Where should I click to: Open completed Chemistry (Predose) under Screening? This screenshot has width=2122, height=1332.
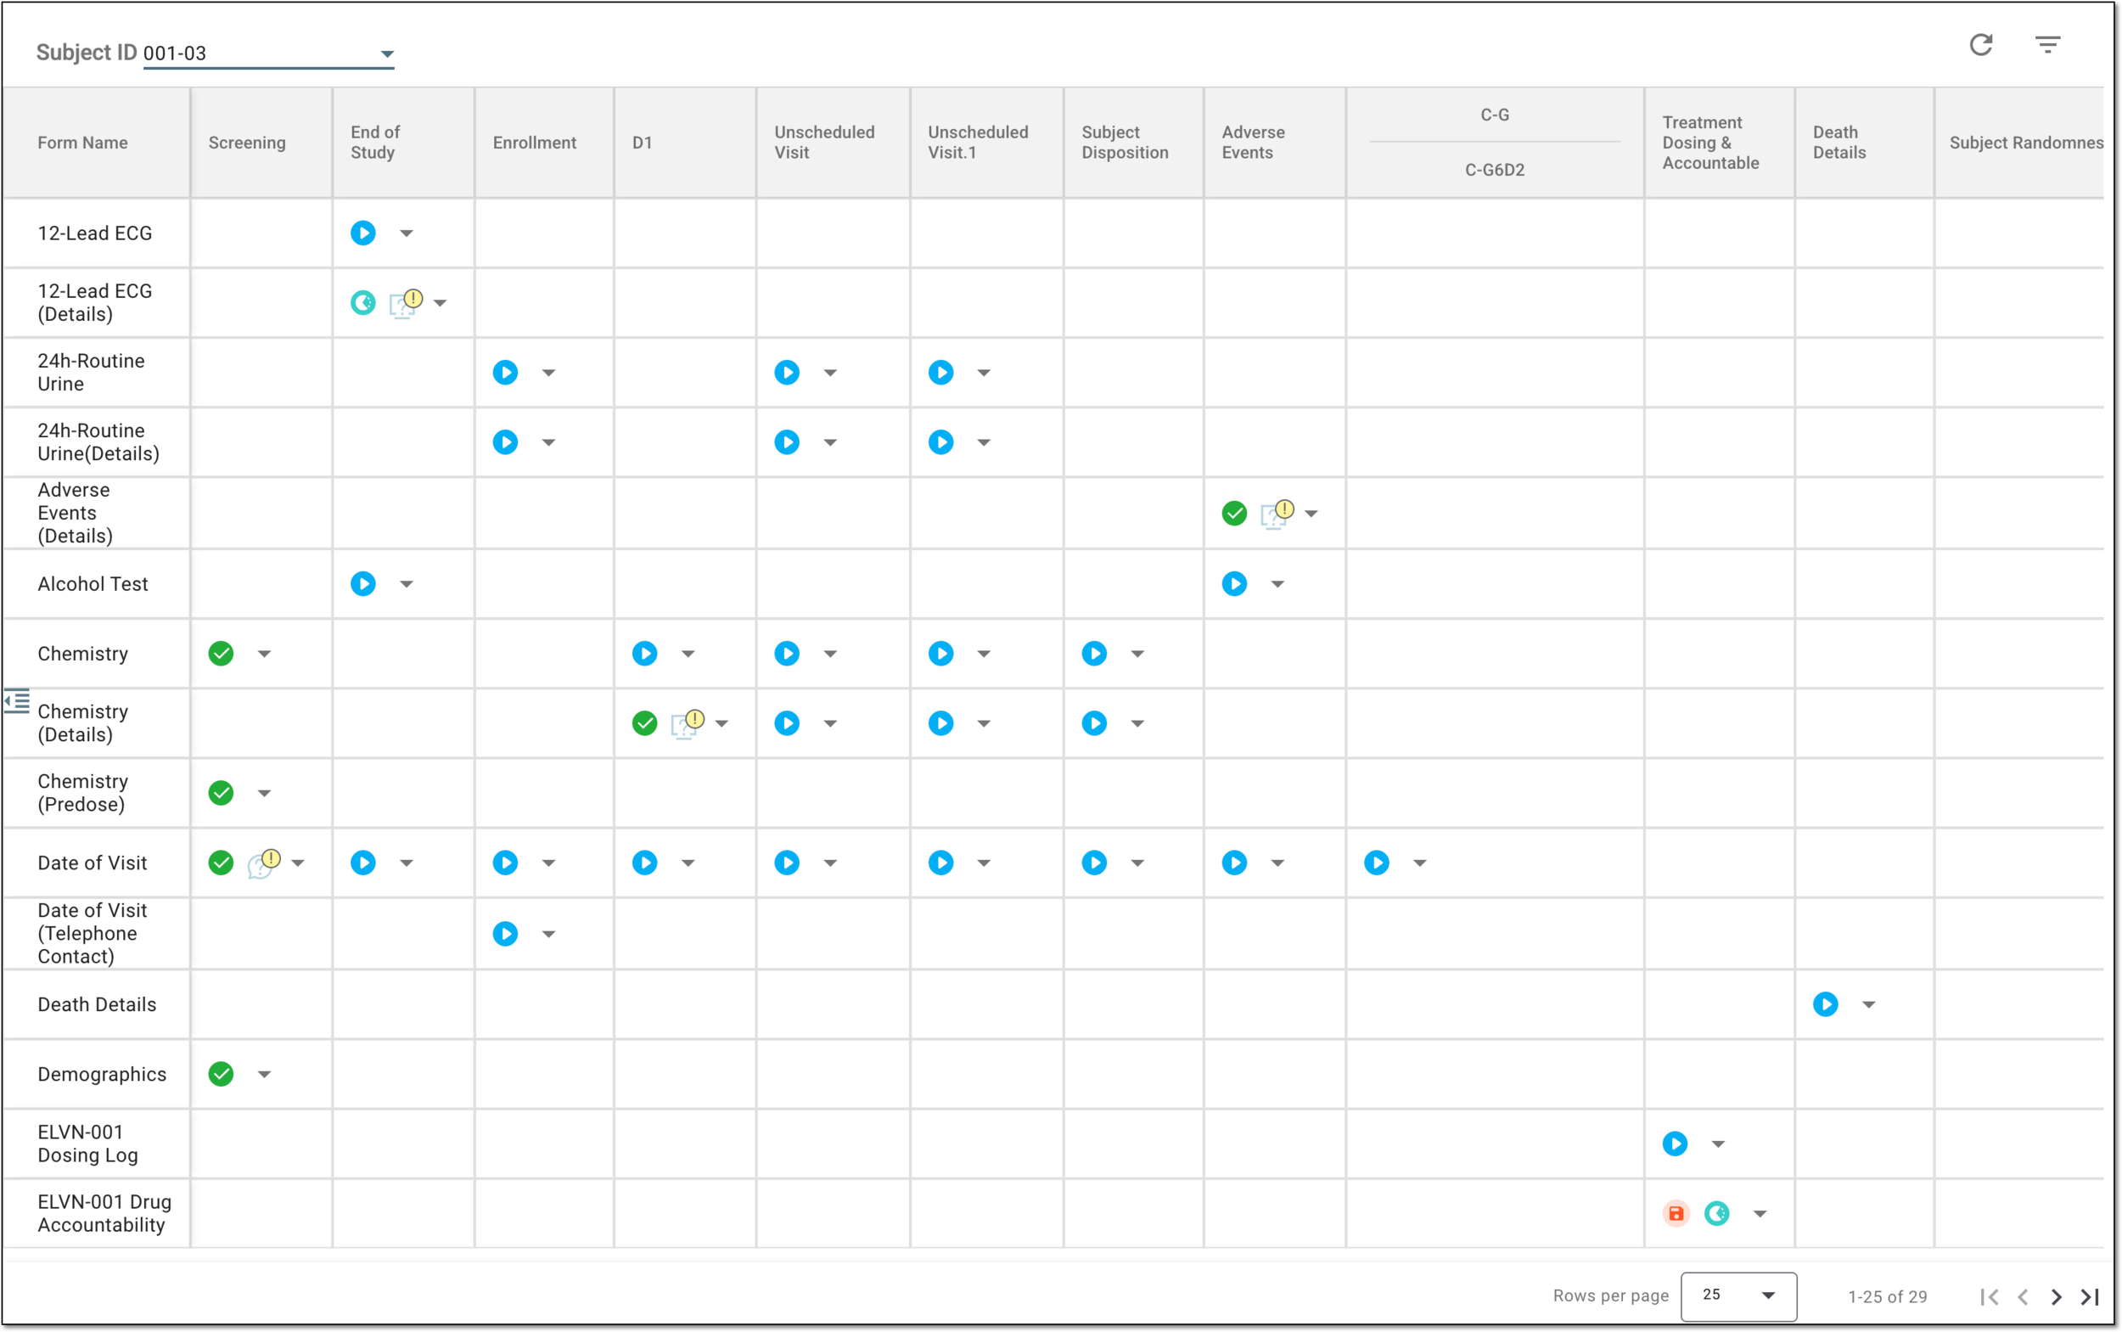click(x=221, y=793)
